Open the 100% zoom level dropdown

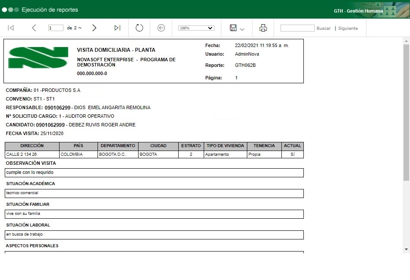coord(196,28)
